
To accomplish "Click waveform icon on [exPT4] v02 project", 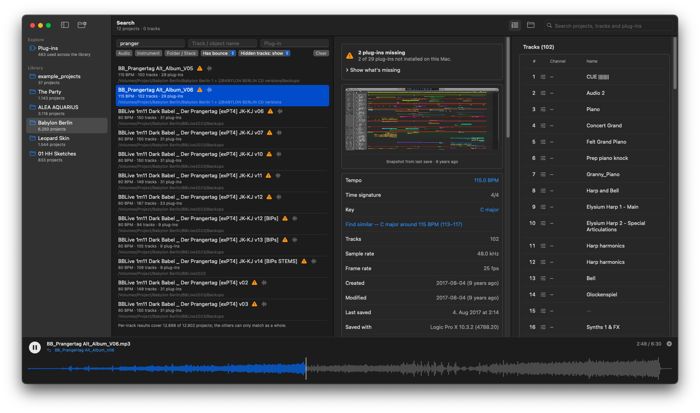I will tap(264, 282).
